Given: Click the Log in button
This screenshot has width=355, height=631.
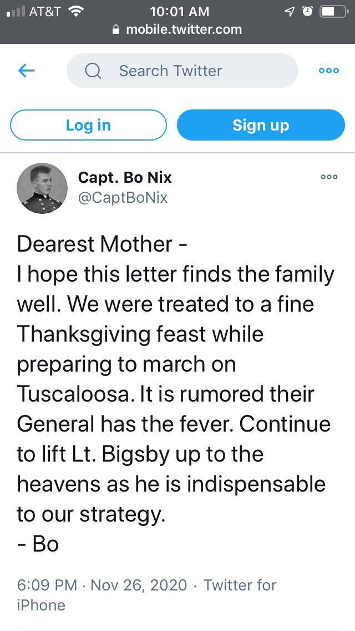Looking at the screenshot, I should 88,125.
